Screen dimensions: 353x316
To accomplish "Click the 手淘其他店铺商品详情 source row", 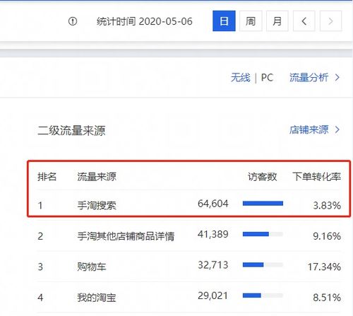I will [189, 235].
